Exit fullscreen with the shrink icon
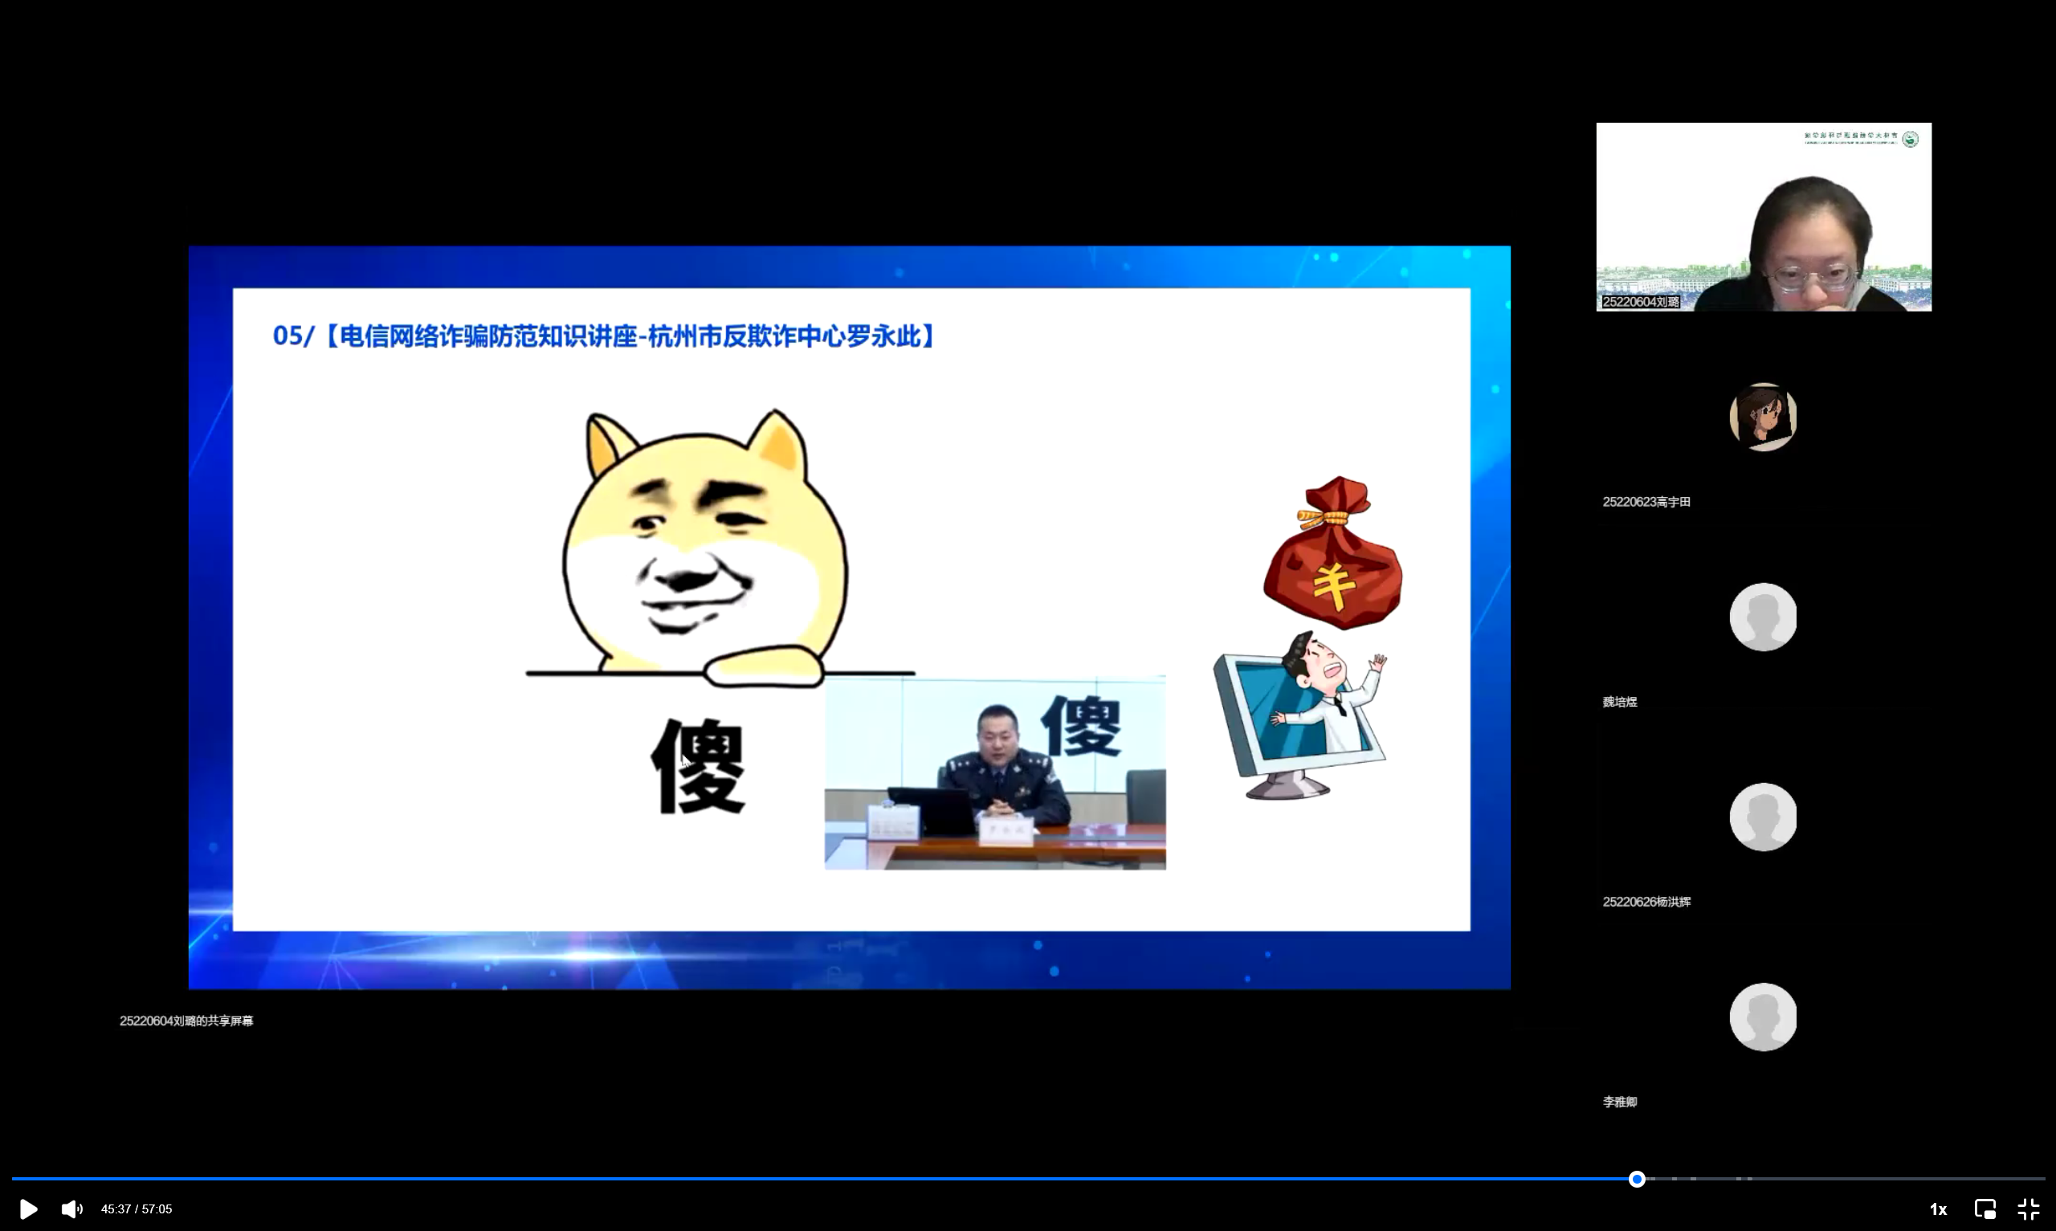The image size is (2056, 1231). point(2028,1209)
